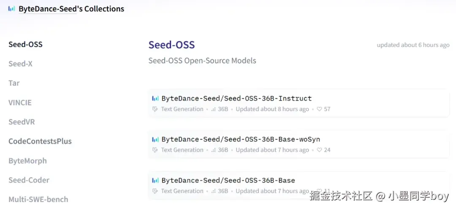
Task: Go to the SeedVR collection
Action: point(22,122)
